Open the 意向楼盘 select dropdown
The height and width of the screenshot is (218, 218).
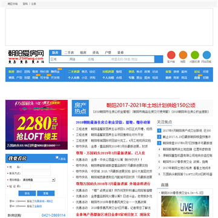(x=39, y=180)
